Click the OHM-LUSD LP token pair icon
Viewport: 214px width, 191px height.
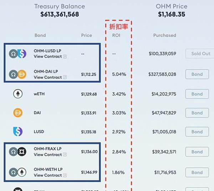(x=17, y=54)
